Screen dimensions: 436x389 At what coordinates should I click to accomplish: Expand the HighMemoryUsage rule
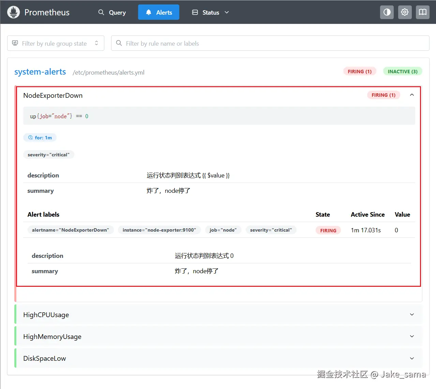[x=412, y=336]
